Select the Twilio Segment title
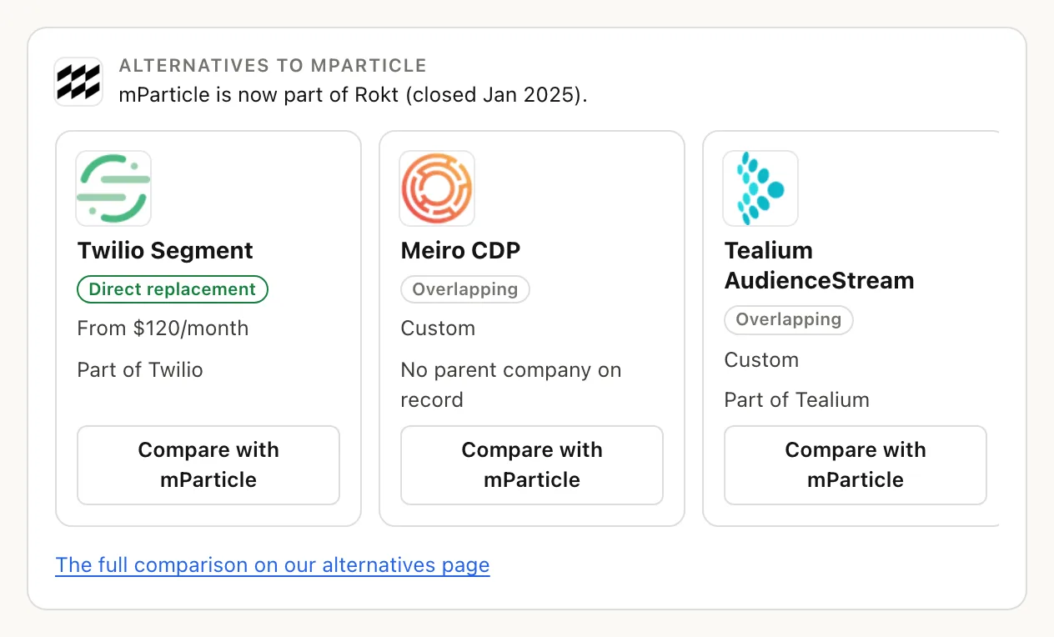The height and width of the screenshot is (637, 1054). tap(165, 250)
